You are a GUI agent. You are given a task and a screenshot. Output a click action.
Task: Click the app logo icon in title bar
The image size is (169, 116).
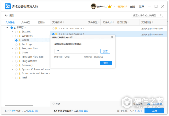point(8,6)
